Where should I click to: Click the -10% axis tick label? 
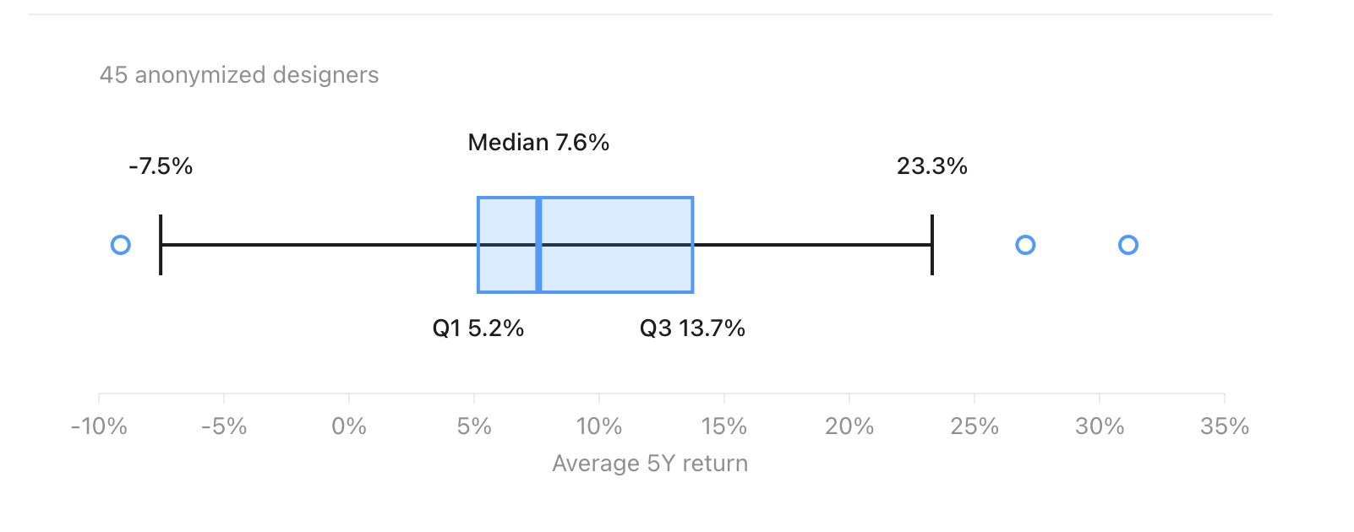tap(99, 426)
